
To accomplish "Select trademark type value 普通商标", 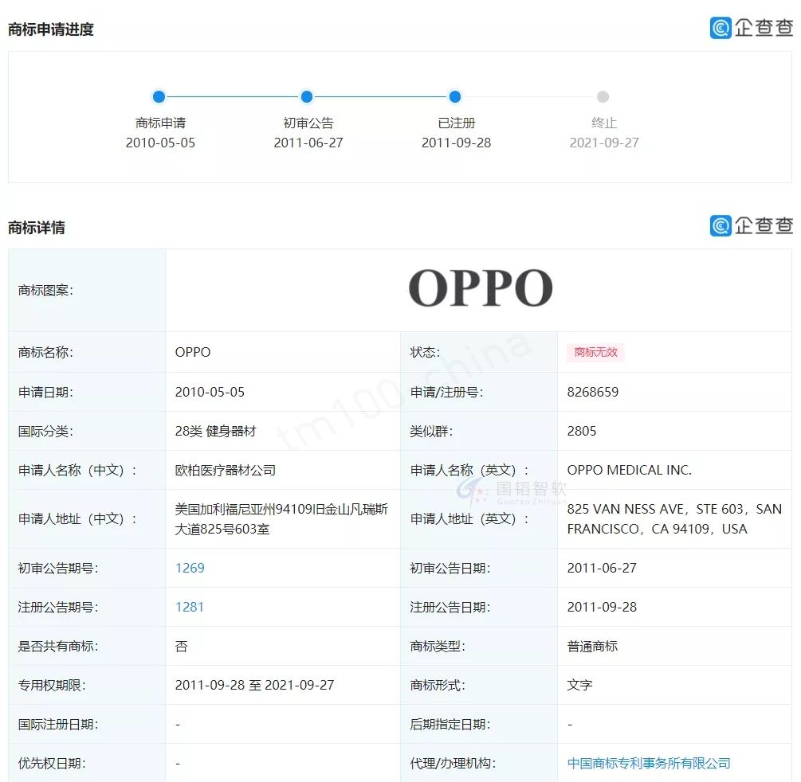I will [x=592, y=646].
